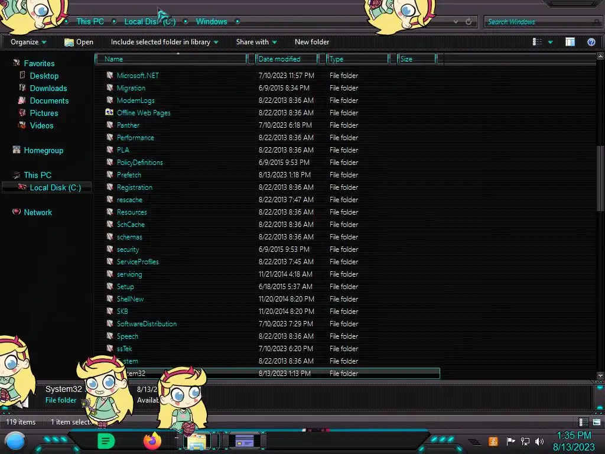Select the servicing folder name
605x454 pixels.
click(129, 274)
